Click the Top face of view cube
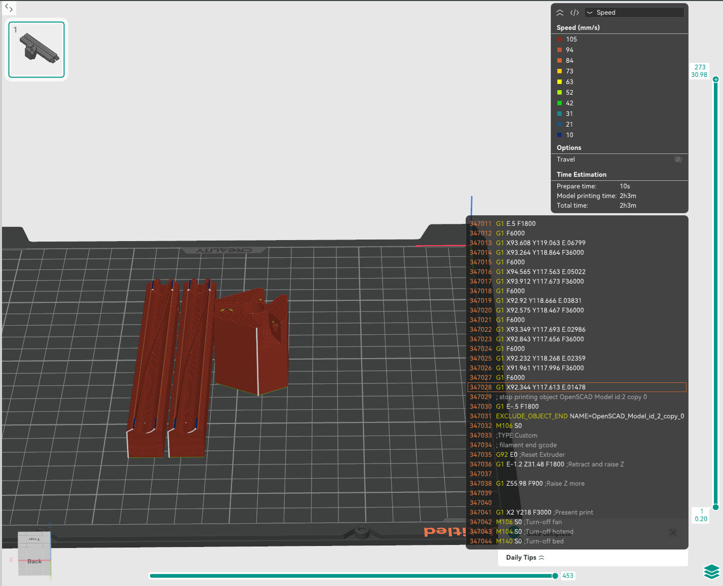This screenshot has width=723, height=586. (x=34, y=538)
